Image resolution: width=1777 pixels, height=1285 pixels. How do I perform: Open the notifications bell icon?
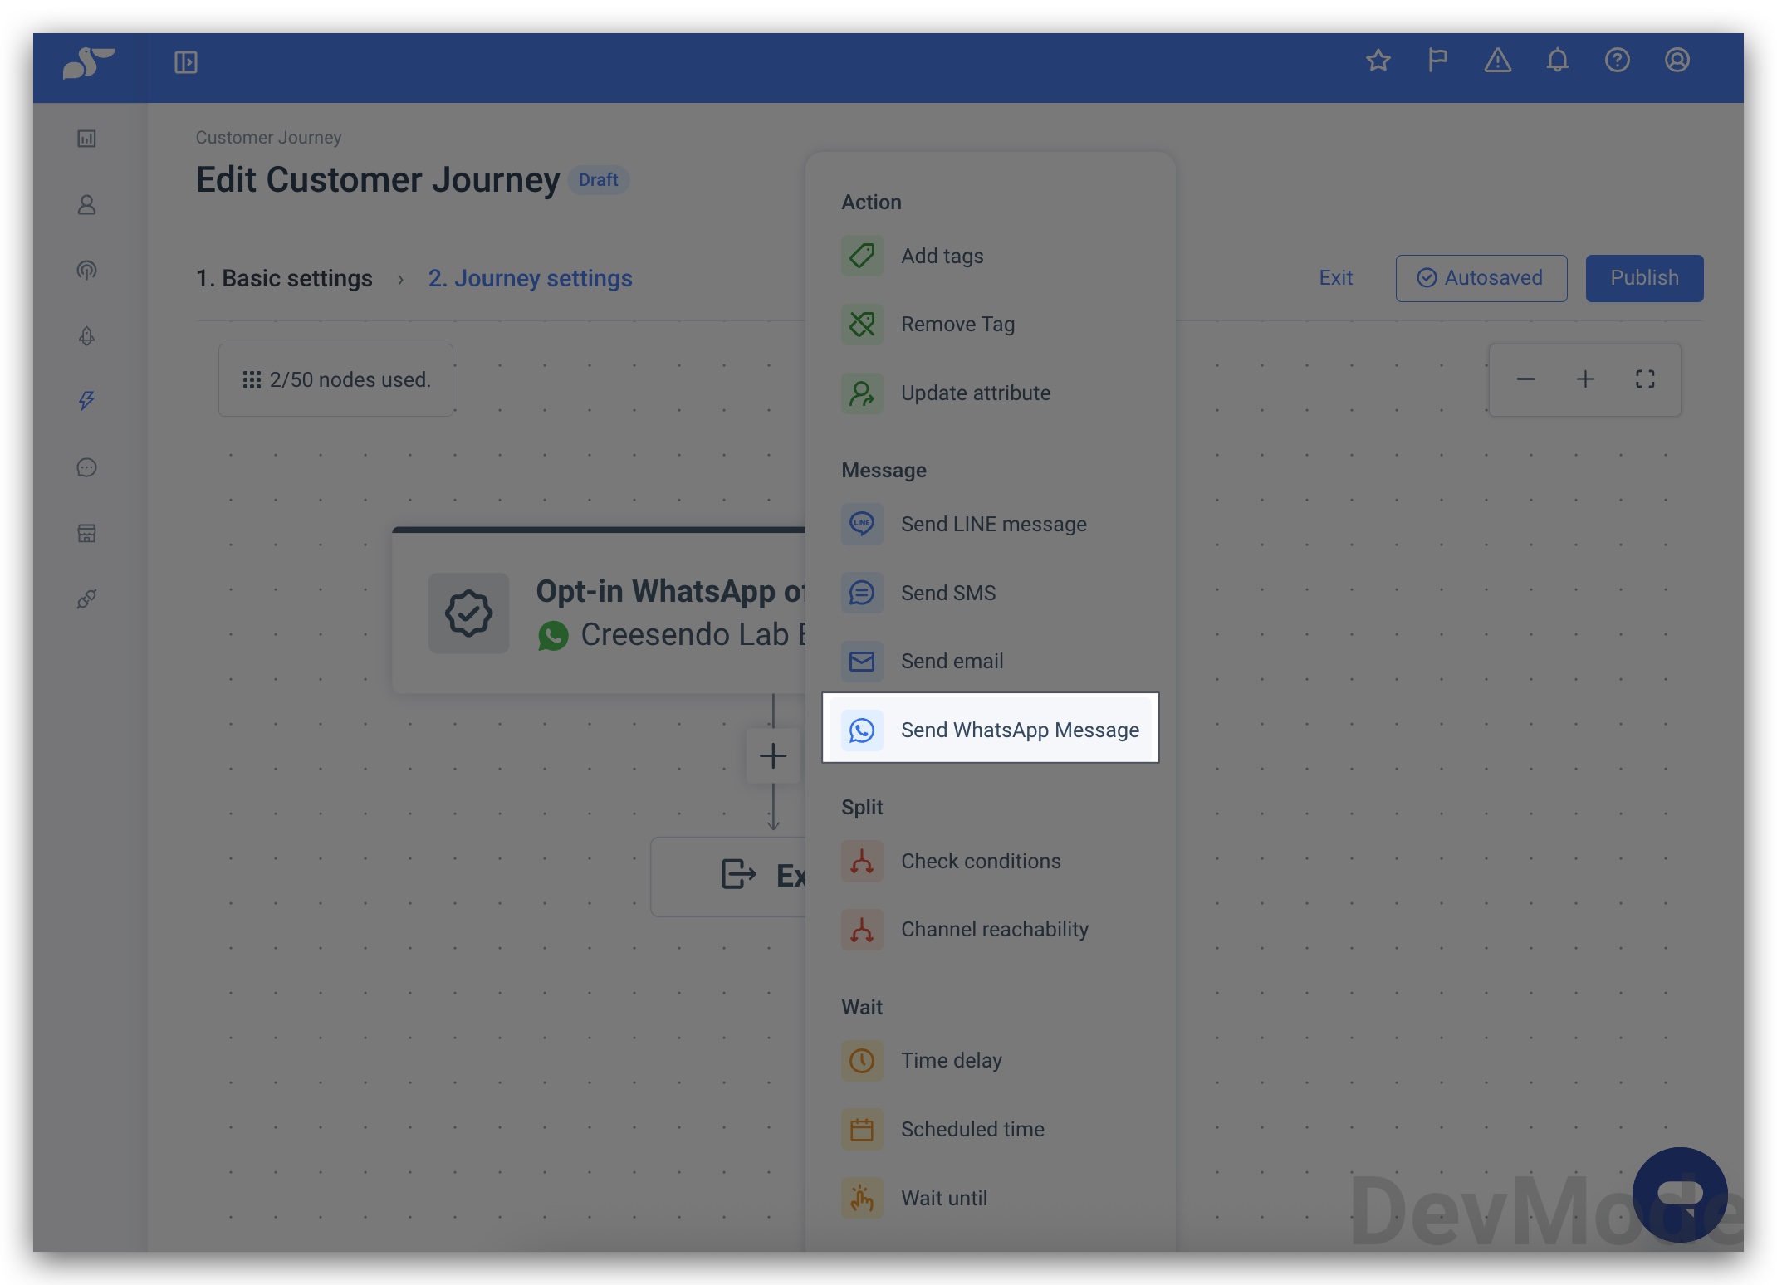click(x=1558, y=60)
